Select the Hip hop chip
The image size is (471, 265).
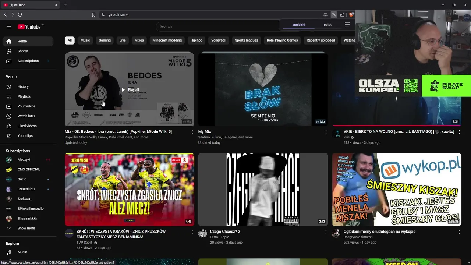point(196,40)
